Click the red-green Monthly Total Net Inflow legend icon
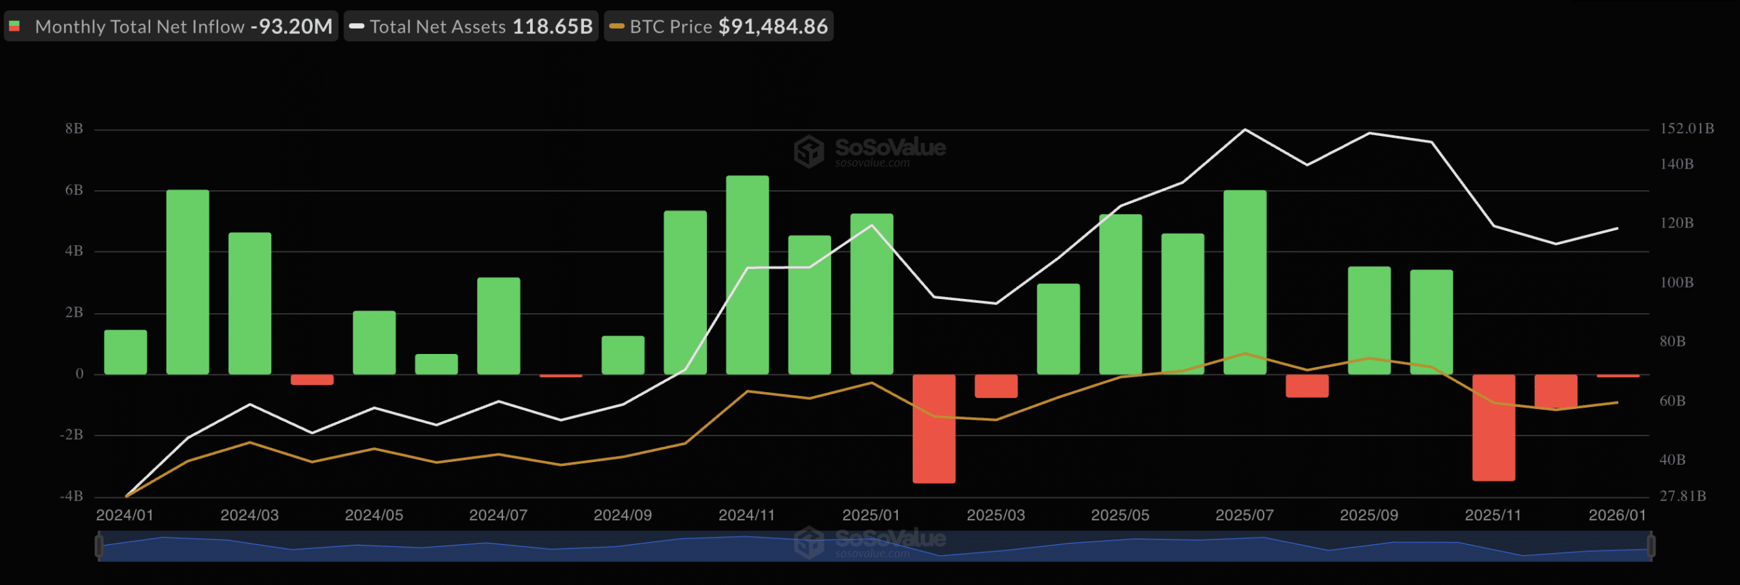Screen dimensions: 1740x585 tap(14, 26)
